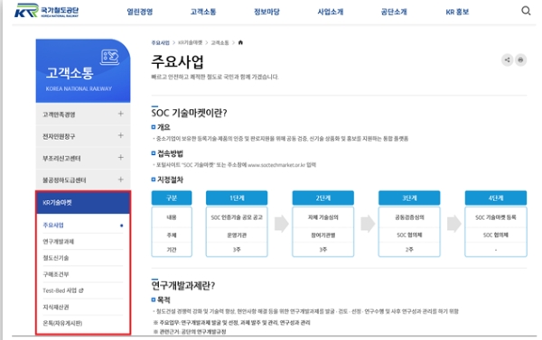Open 지식재산권 in the sidebar

click(56, 307)
